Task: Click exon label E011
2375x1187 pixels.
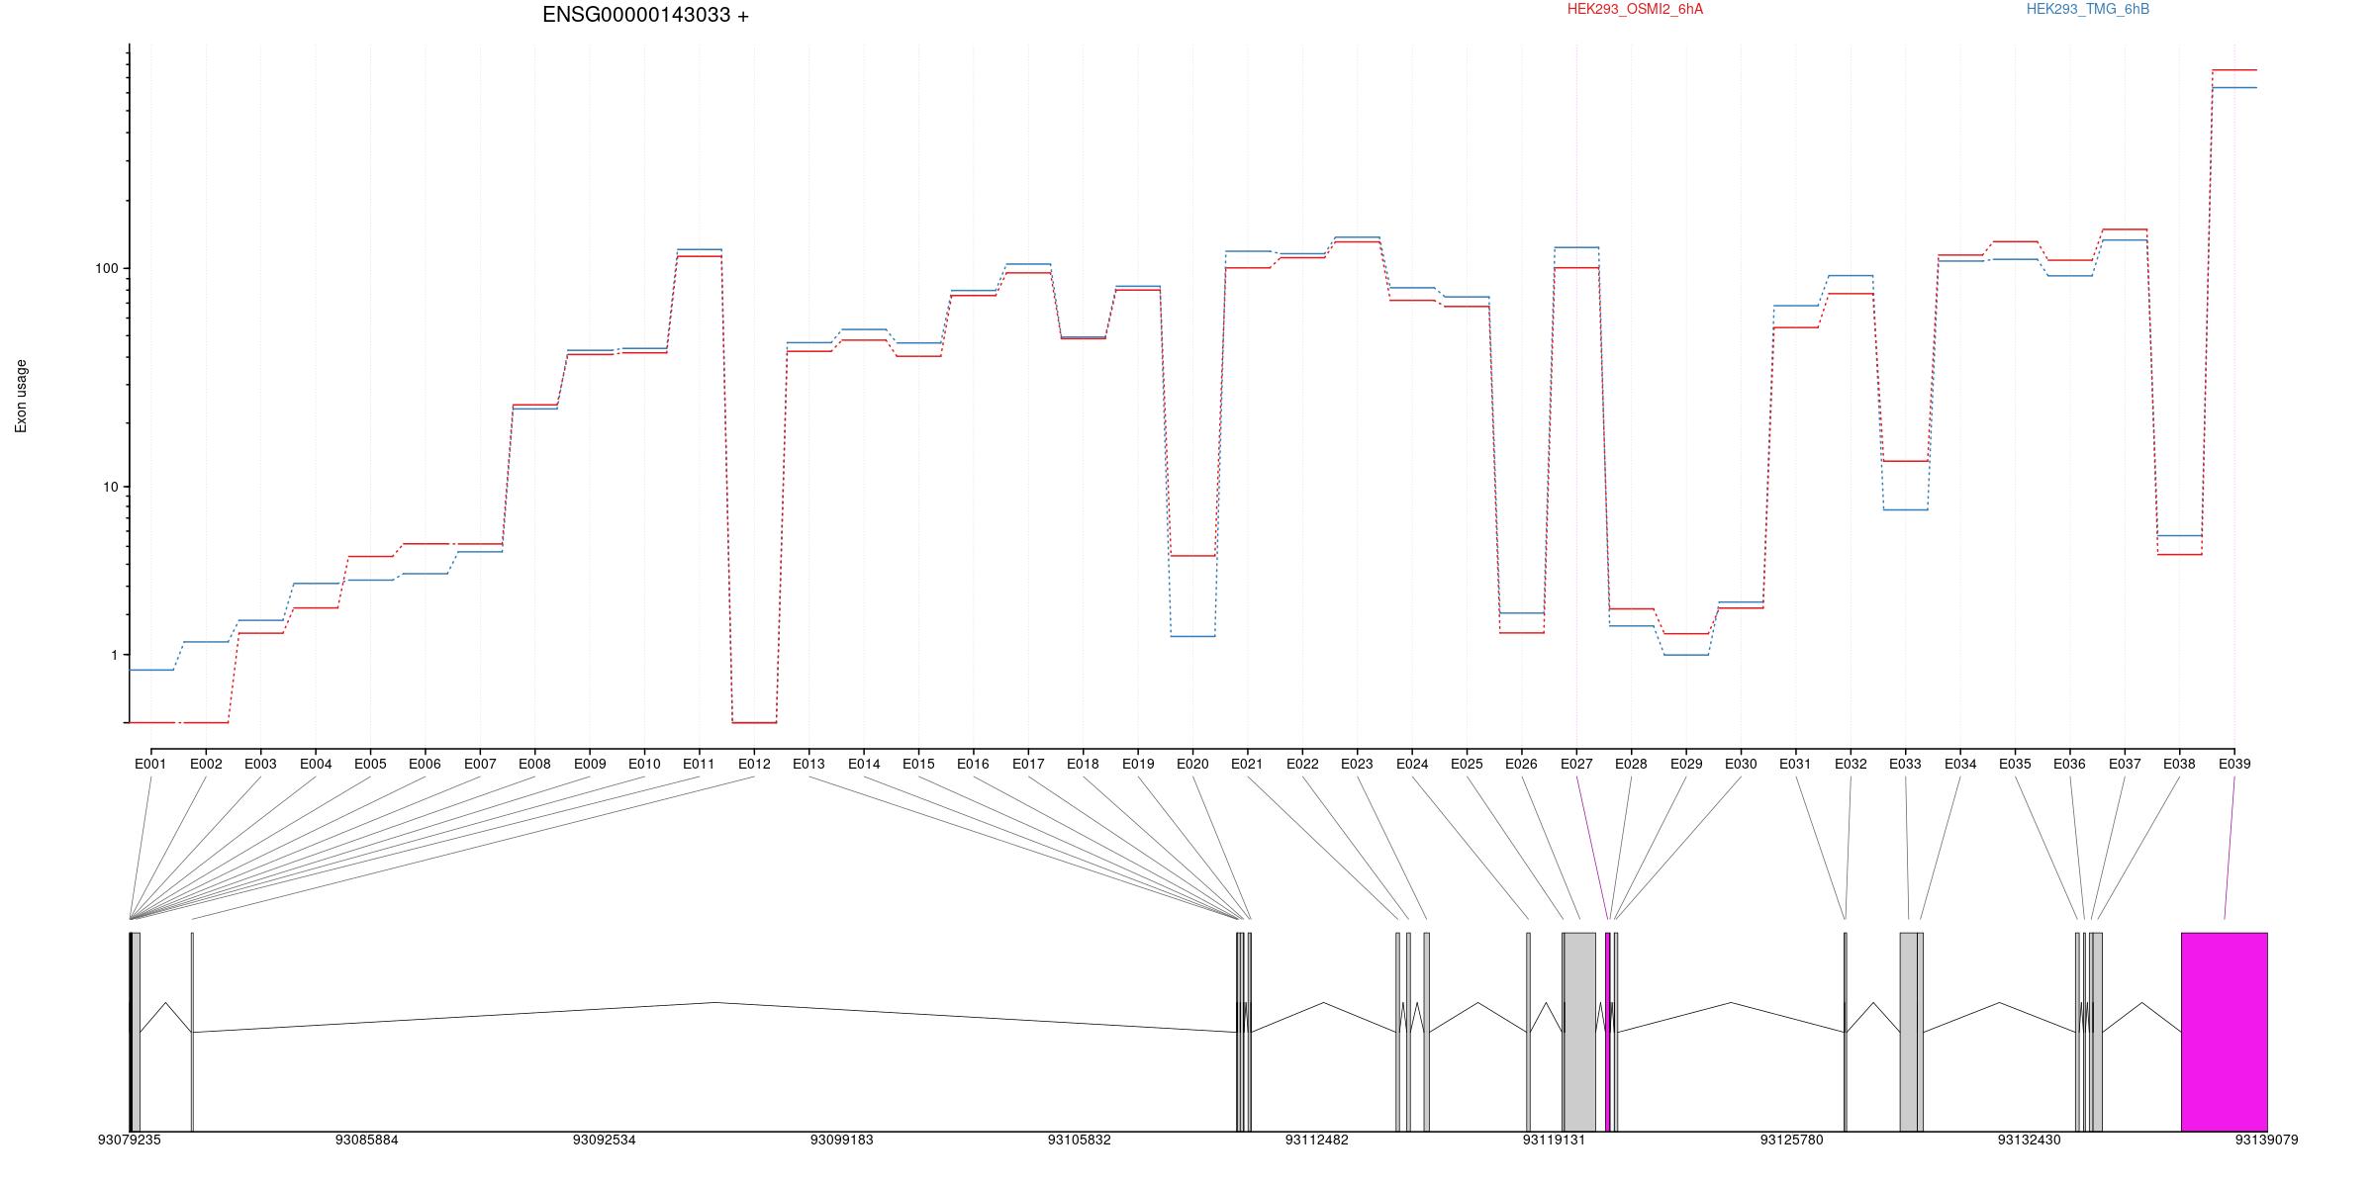Action: [x=699, y=764]
